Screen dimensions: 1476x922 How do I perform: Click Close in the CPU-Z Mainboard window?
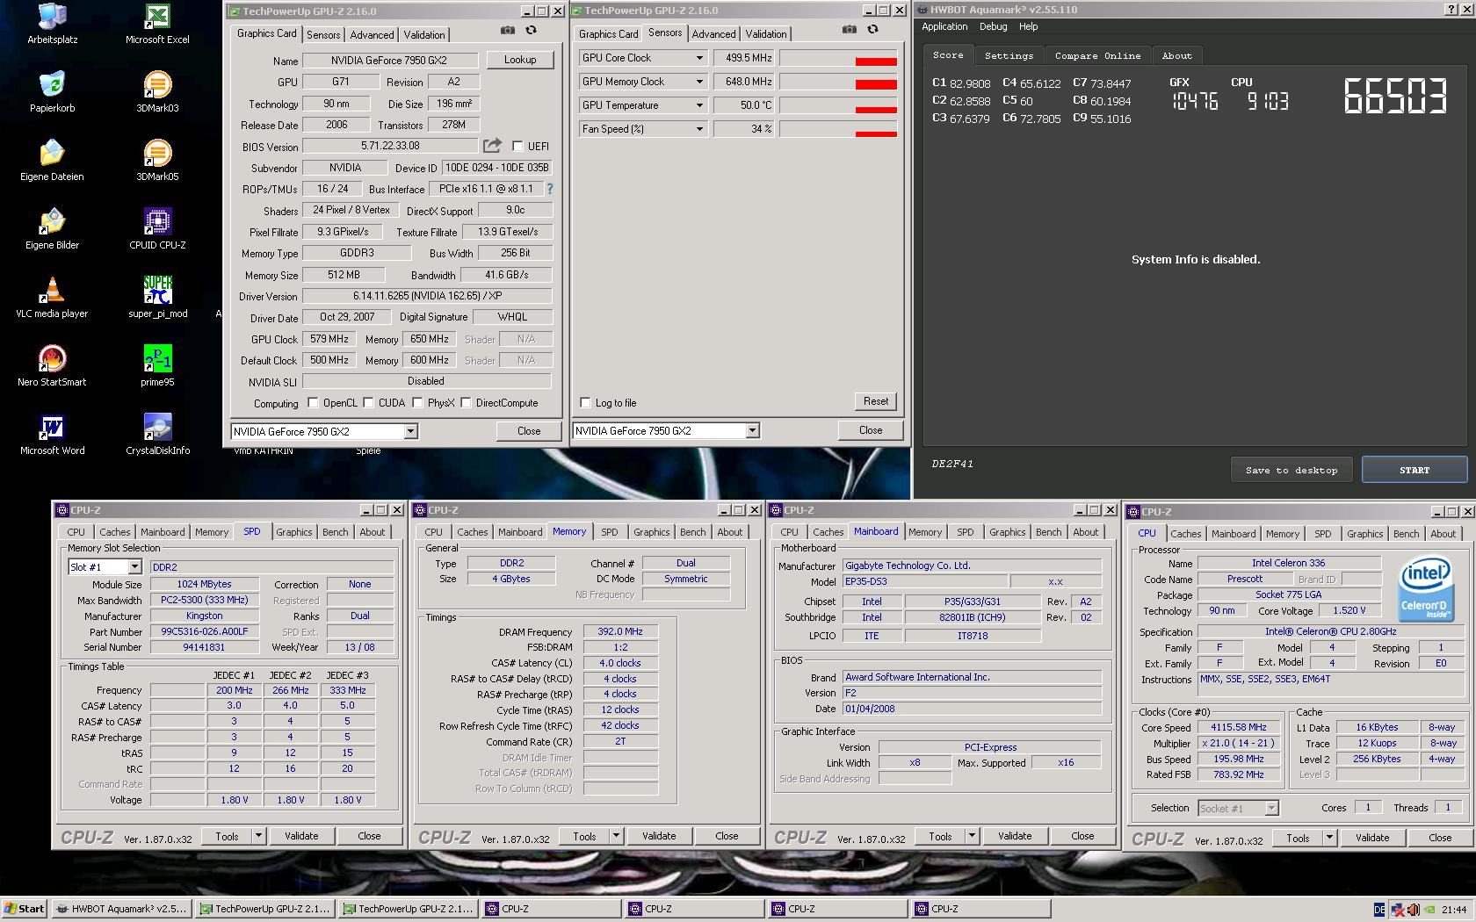(x=1082, y=836)
